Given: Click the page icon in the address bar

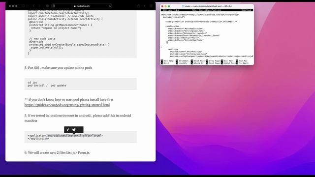Looking at the screenshot, I should click(54, 6).
